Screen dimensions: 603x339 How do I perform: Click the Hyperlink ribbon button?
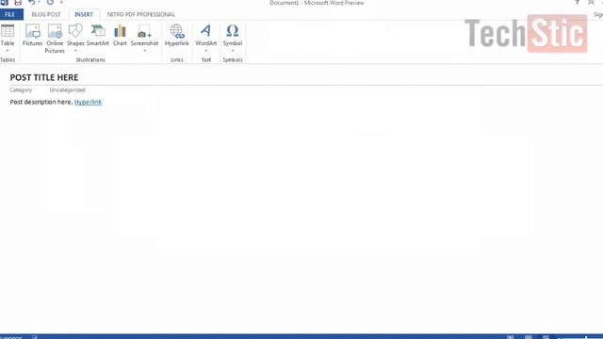[177, 36]
